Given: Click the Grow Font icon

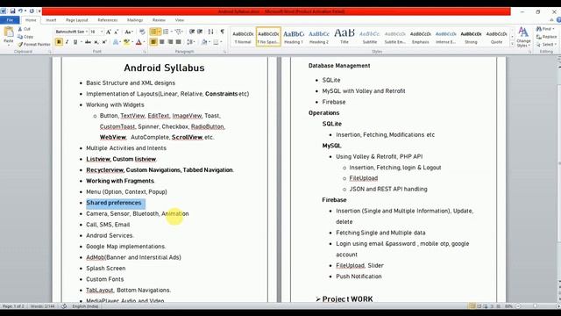Looking at the screenshot, I should [x=109, y=32].
